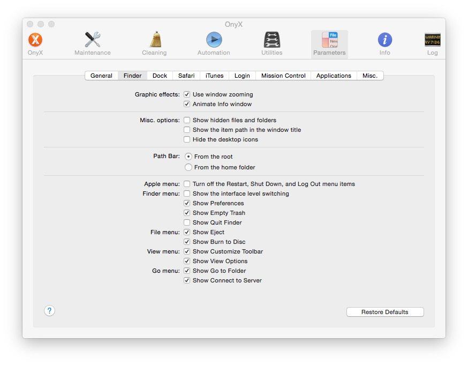Open the OnyX toolbar icon
The height and width of the screenshot is (365, 468).
tap(35, 40)
